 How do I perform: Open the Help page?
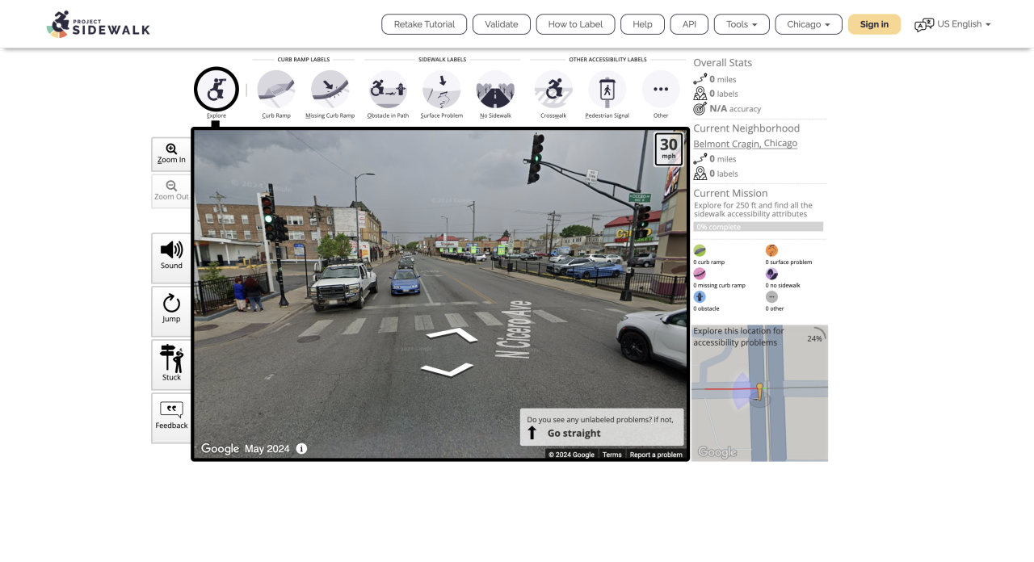(642, 24)
